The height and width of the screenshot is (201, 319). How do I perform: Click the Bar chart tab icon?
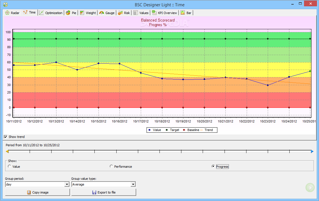[x=183, y=13]
